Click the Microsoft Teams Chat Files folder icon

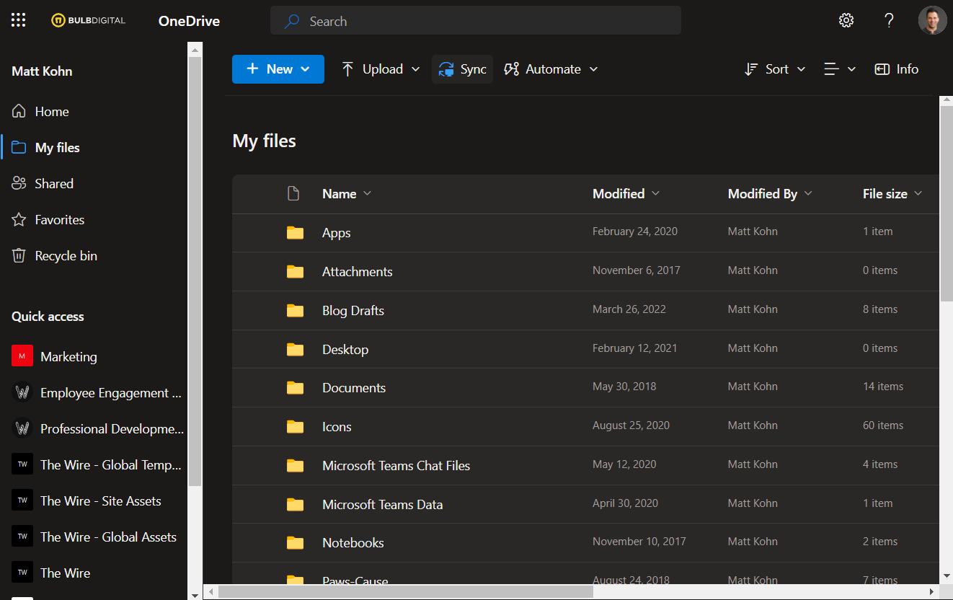tap(295, 465)
